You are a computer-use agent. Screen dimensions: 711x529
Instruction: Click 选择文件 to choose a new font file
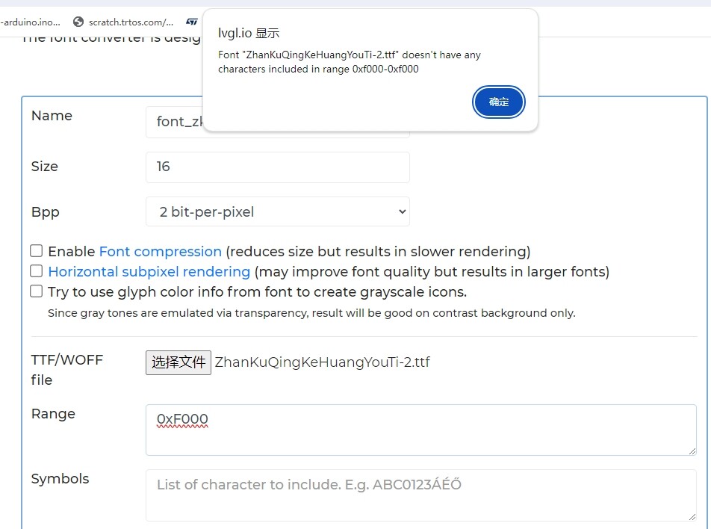click(x=178, y=362)
